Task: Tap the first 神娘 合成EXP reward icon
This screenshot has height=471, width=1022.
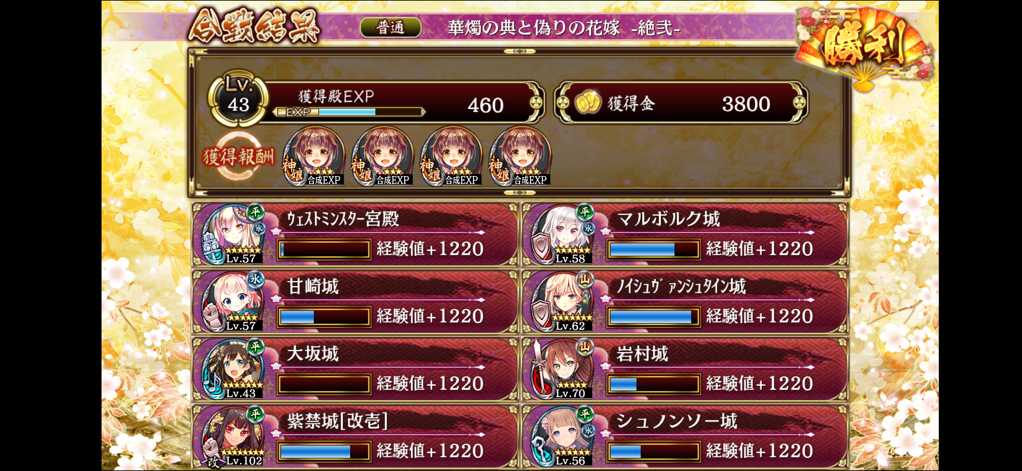Action: pyautogui.click(x=313, y=156)
